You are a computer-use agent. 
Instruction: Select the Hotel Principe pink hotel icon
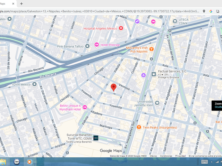coord(96,45)
